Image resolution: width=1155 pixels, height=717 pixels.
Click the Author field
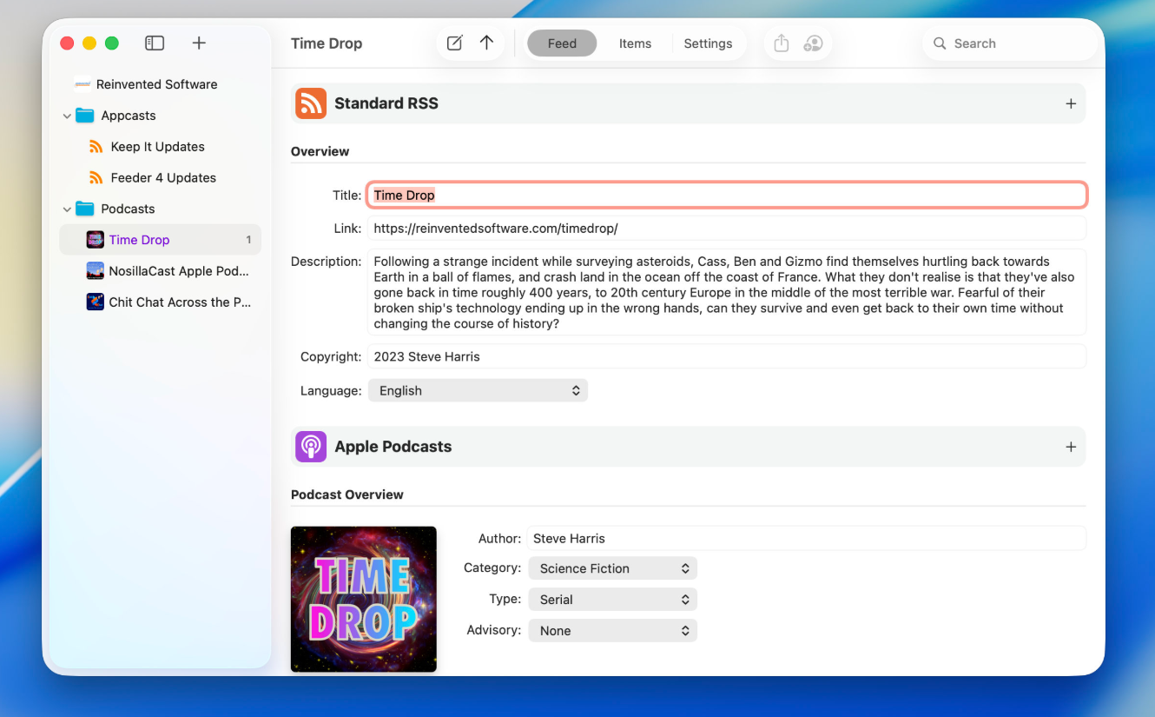[807, 538]
